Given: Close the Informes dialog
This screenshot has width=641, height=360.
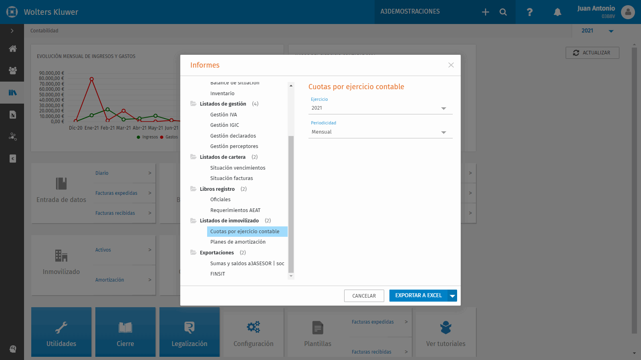Looking at the screenshot, I should point(451,65).
